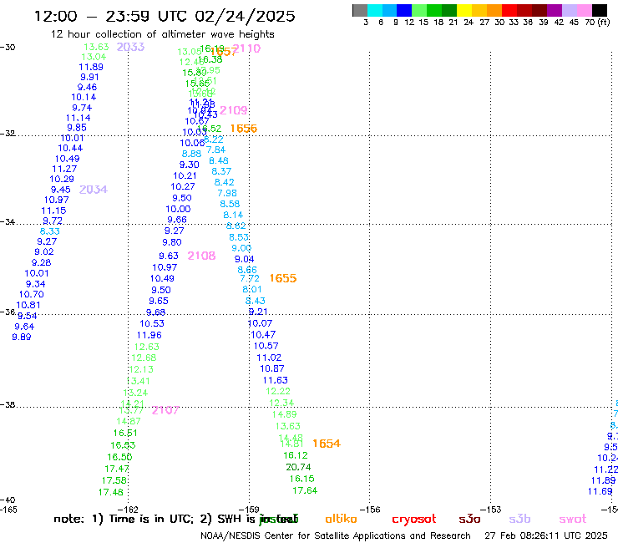Click the '70 (ft)' scale label
The height and width of the screenshot is (543, 618).
[597, 22]
